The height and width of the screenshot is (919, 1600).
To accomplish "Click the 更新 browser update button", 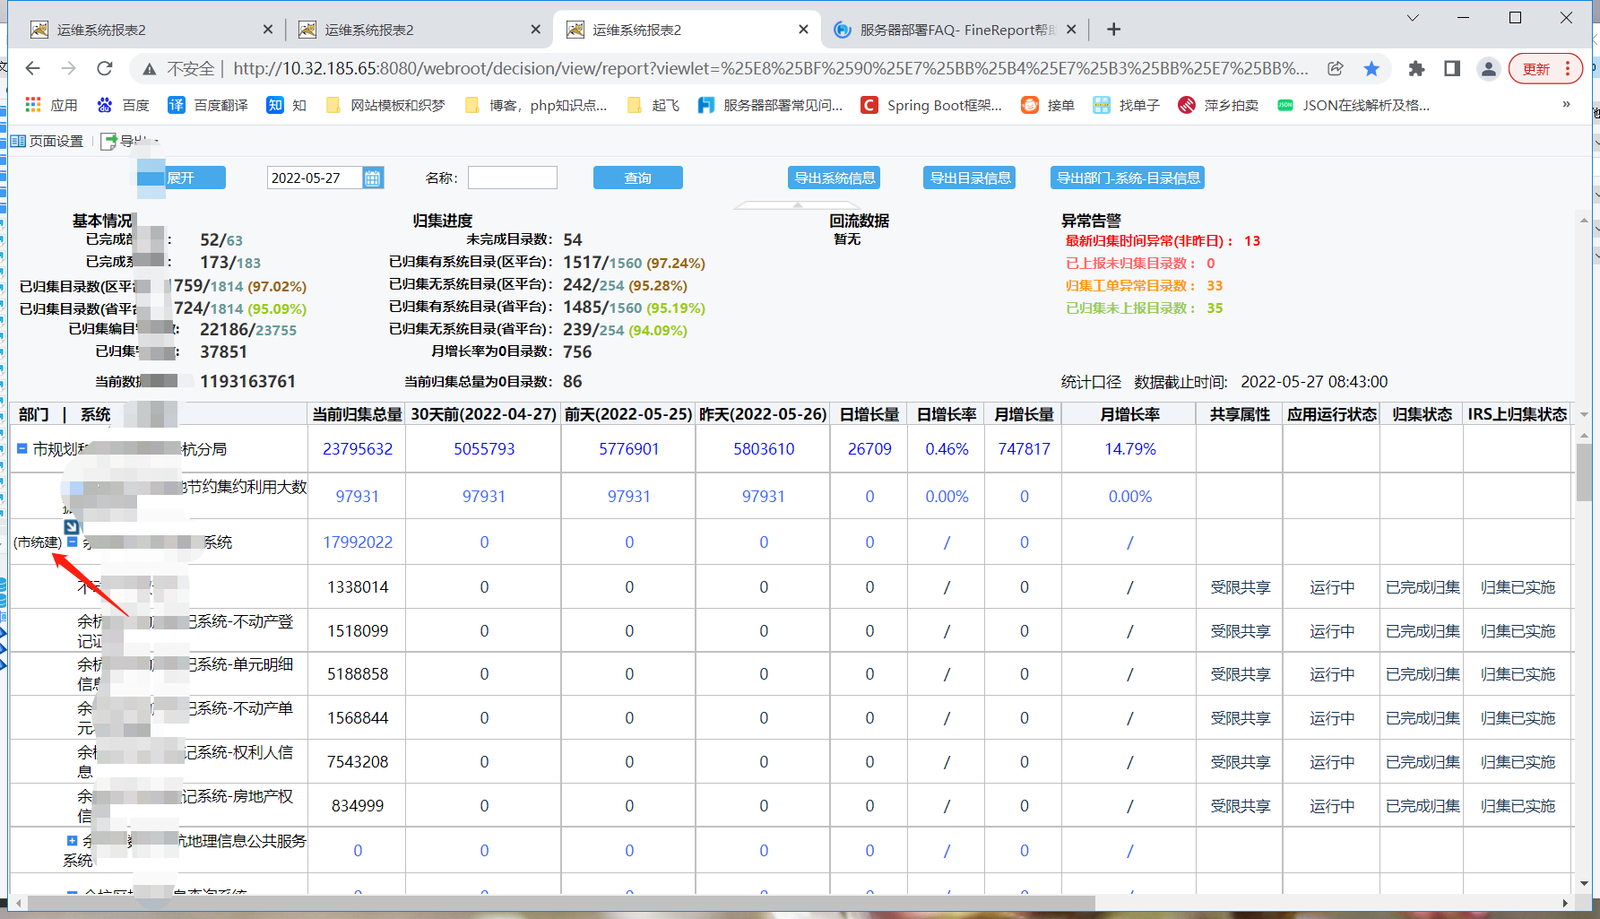I will (x=1545, y=69).
